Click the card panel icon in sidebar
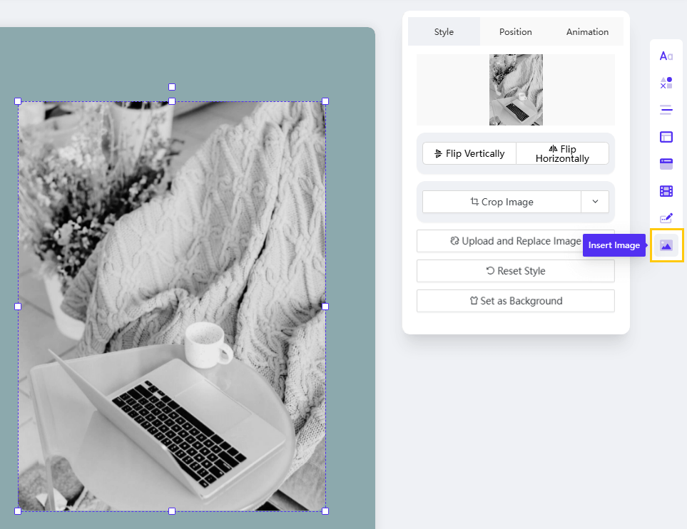Viewport: 687px width, 529px height. (x=666, y=164)
